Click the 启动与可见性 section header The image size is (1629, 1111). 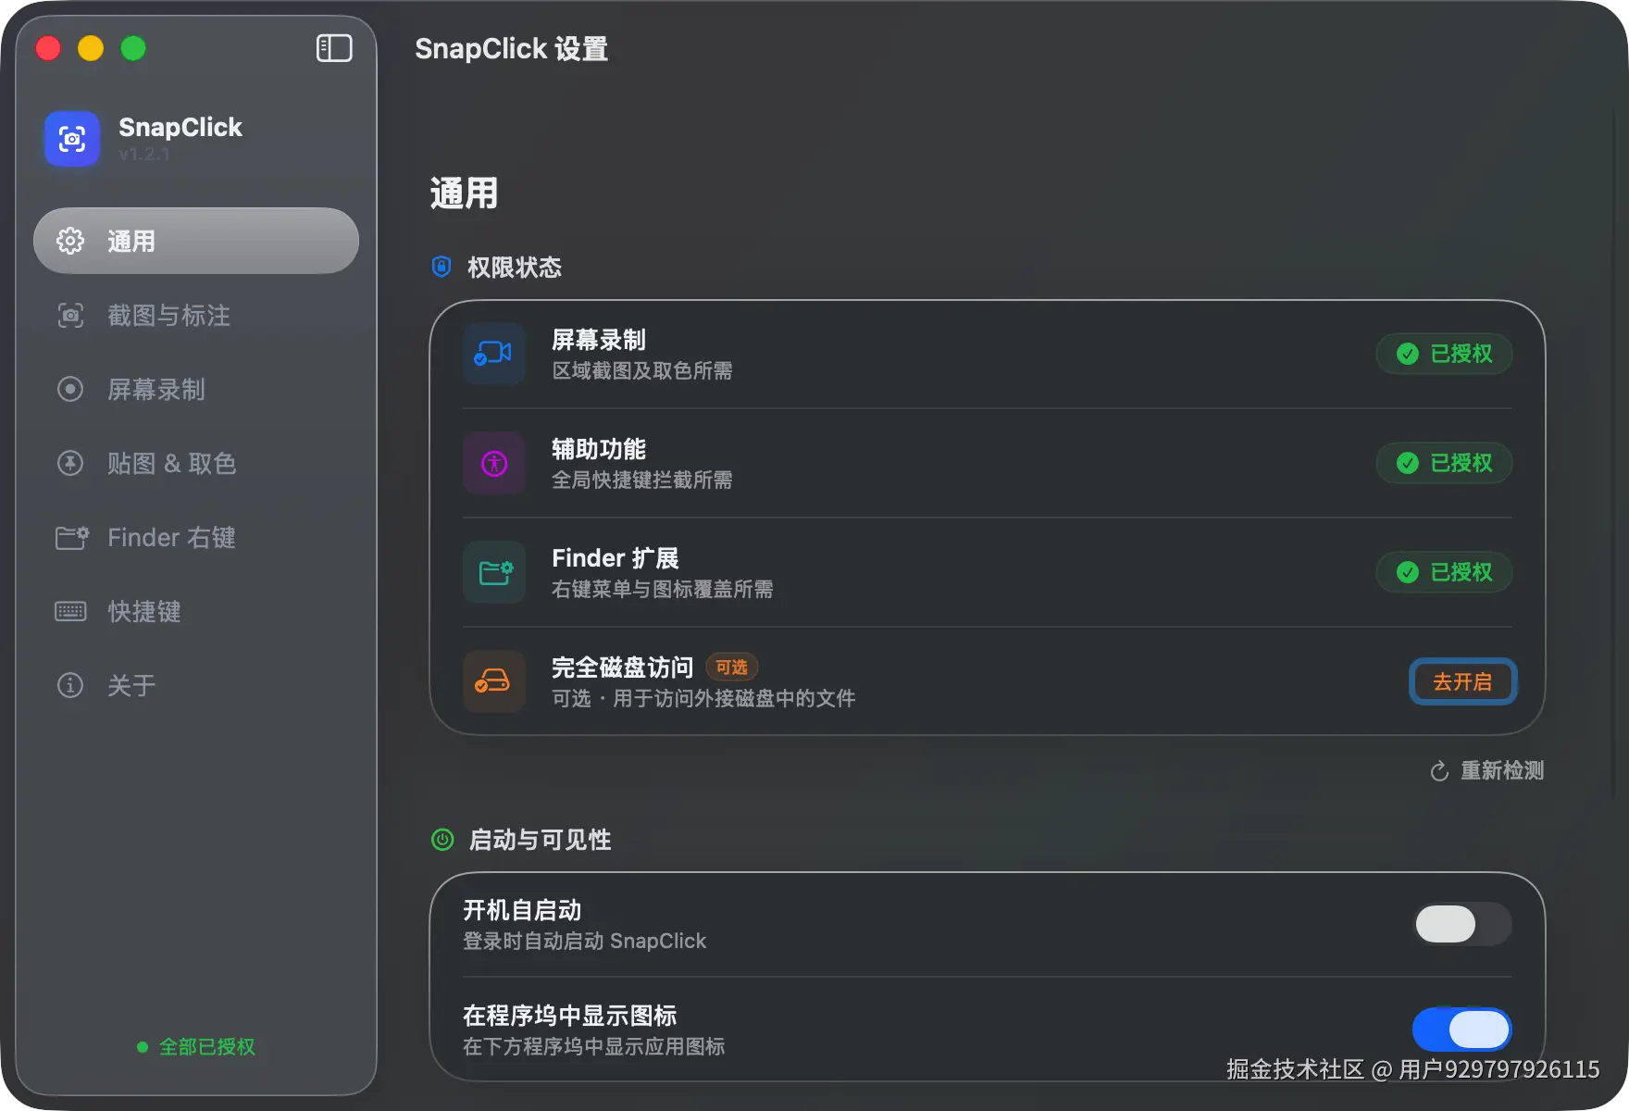(540, 840)
